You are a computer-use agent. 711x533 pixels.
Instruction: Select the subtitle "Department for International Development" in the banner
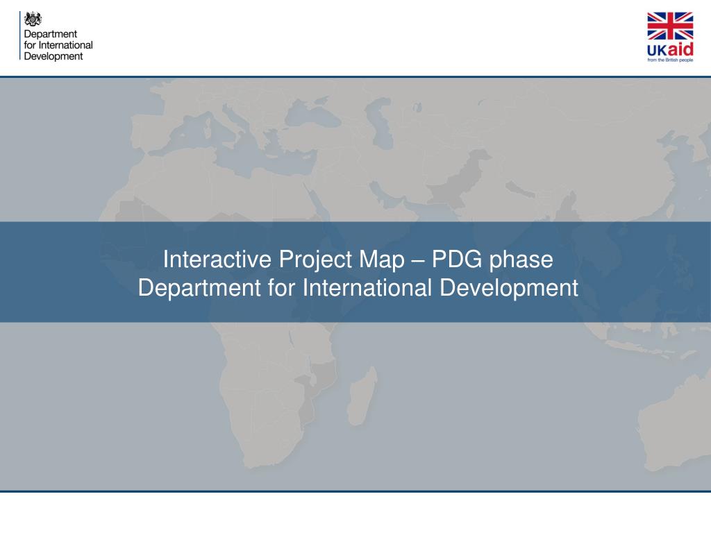(x=358, y=288)
